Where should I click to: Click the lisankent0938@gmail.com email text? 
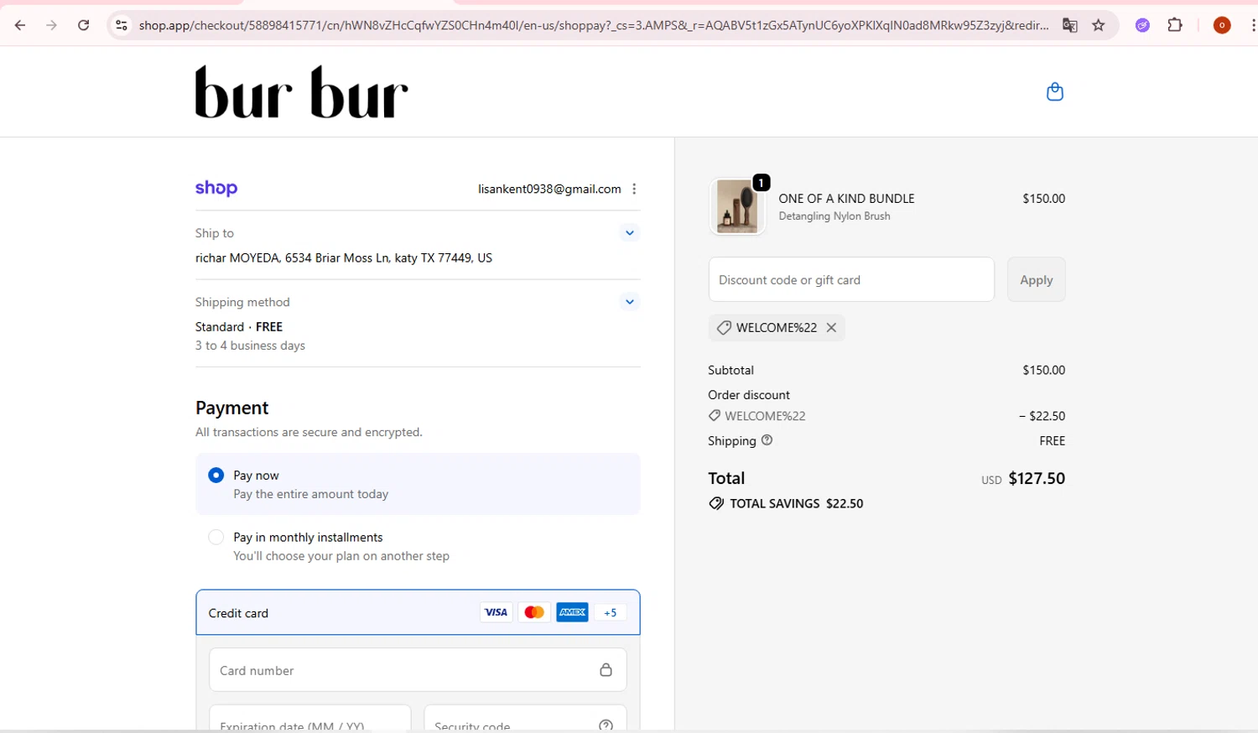pos(549,189)
